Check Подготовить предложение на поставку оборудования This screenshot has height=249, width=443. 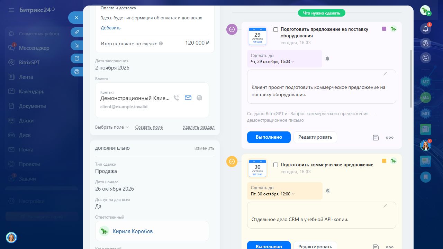pos(276,30)
